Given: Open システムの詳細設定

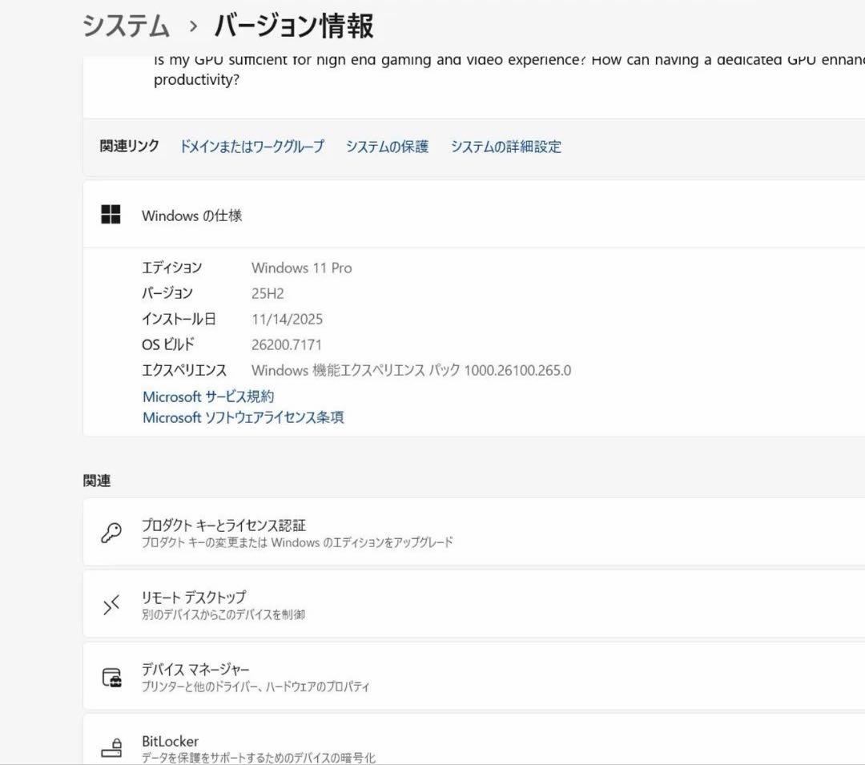Looking at the screenshot, I should [x=506, y=147].
